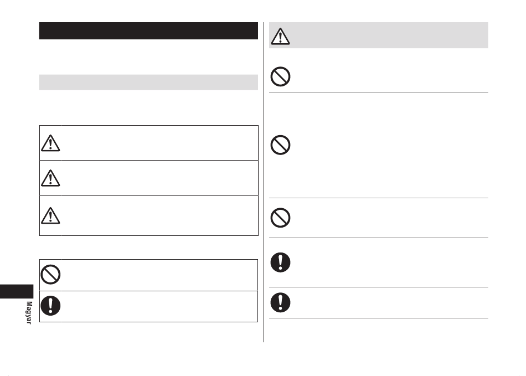
Task: Click the lowest black exclamation circle, right column
Action: (280, 302)
